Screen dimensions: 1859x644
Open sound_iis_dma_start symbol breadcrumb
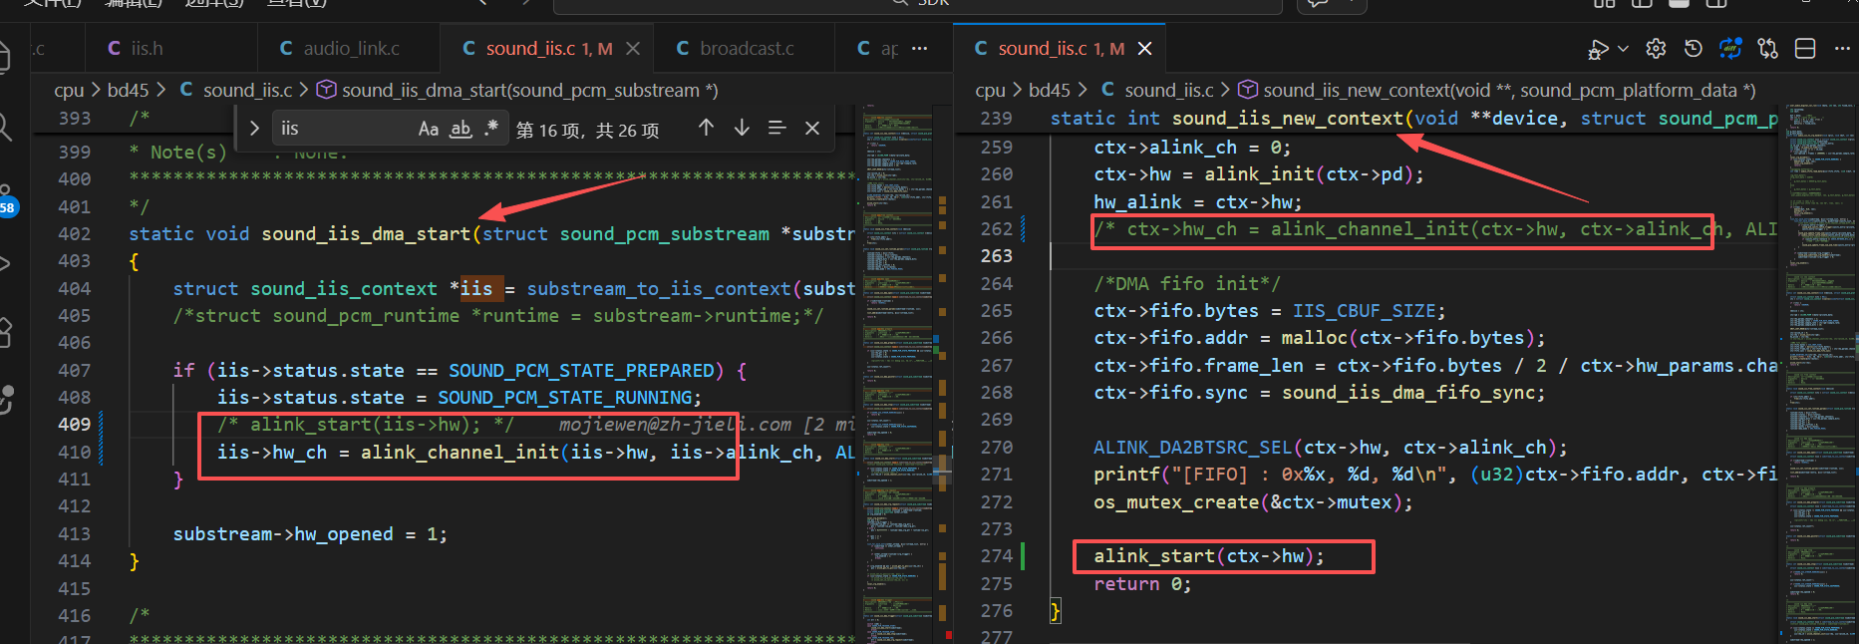[517, 90]
